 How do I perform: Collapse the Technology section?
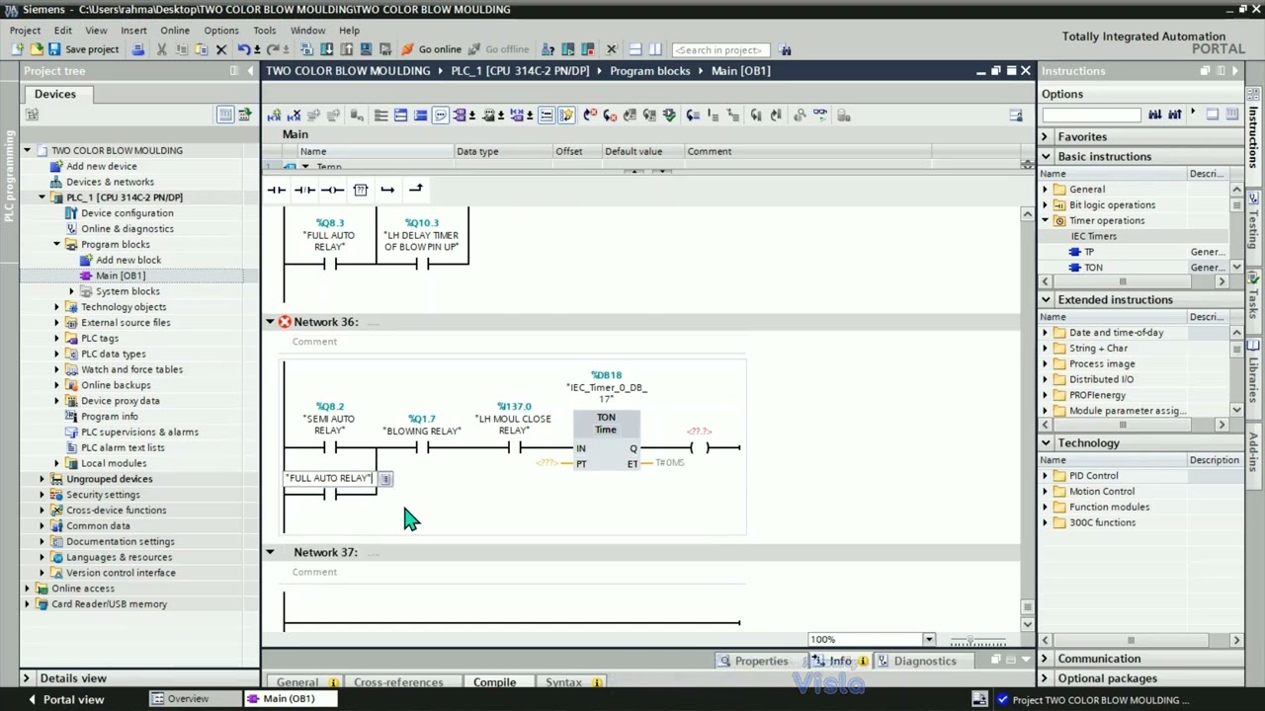[x=1045, y=443]
